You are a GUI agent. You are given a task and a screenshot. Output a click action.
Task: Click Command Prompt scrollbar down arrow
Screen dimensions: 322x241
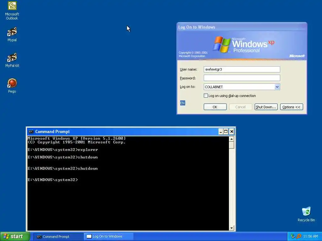231,228
